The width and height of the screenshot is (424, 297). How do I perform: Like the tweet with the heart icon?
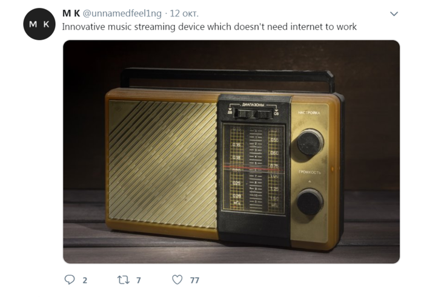(177, 279)
